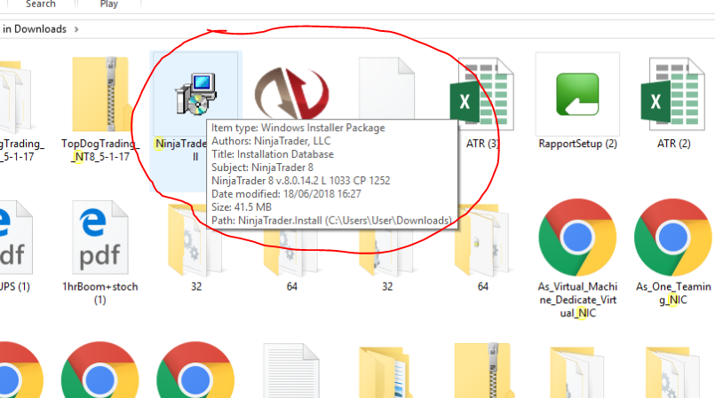Click the file name '1hrBoom+stoch (1)'
The width and height of the screenshot is (715, 398).
point(100,293)
